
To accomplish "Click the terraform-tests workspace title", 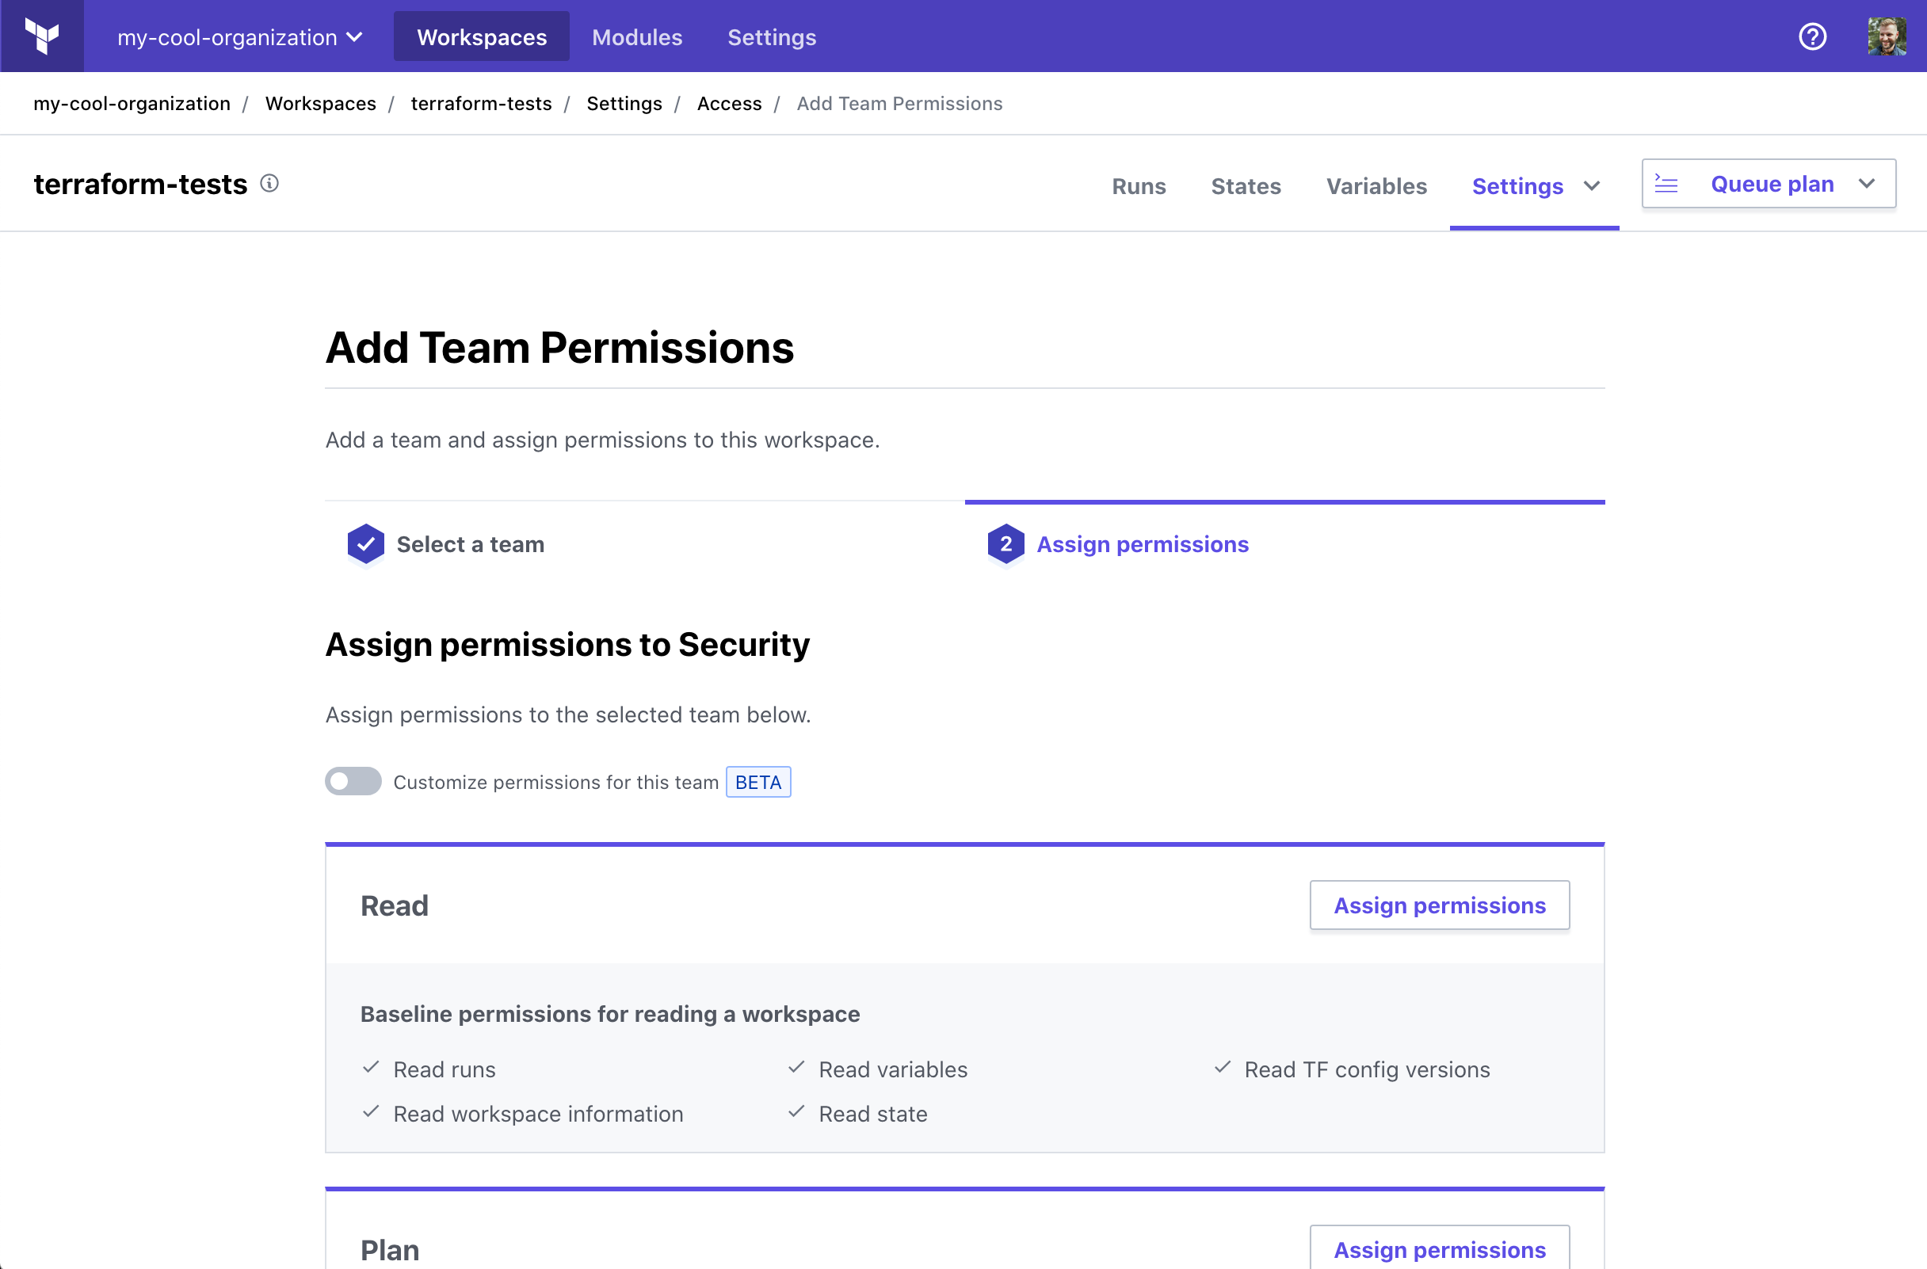I will coord(140,184).
